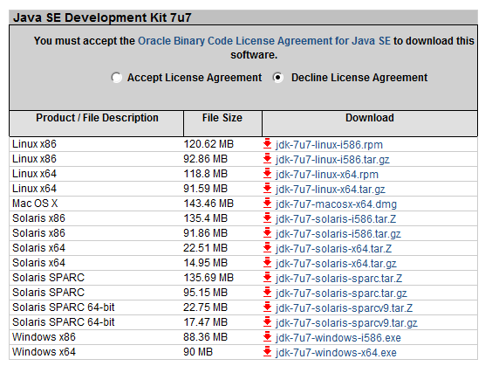492x366 pixels.
Task: Click download arrow icon for jdk-7u7-solaris-x64.tar.gz
Action: [x=267, y=263]
